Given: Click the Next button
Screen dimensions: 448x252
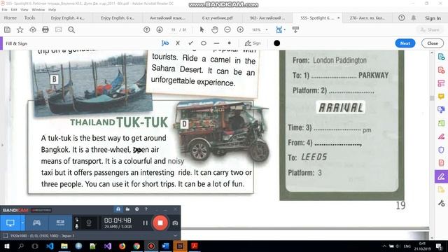Looking at the screenshot, I should tap(405, 43).
